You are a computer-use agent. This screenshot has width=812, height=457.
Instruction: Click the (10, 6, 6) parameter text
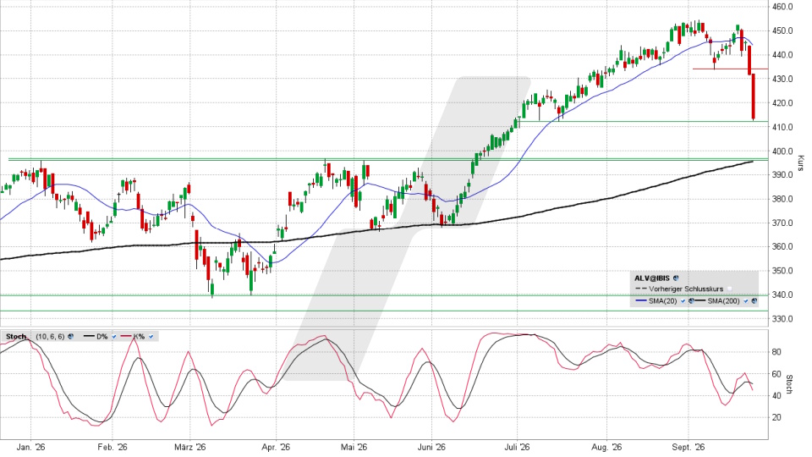pyautogui.click(x=50, y=337)
